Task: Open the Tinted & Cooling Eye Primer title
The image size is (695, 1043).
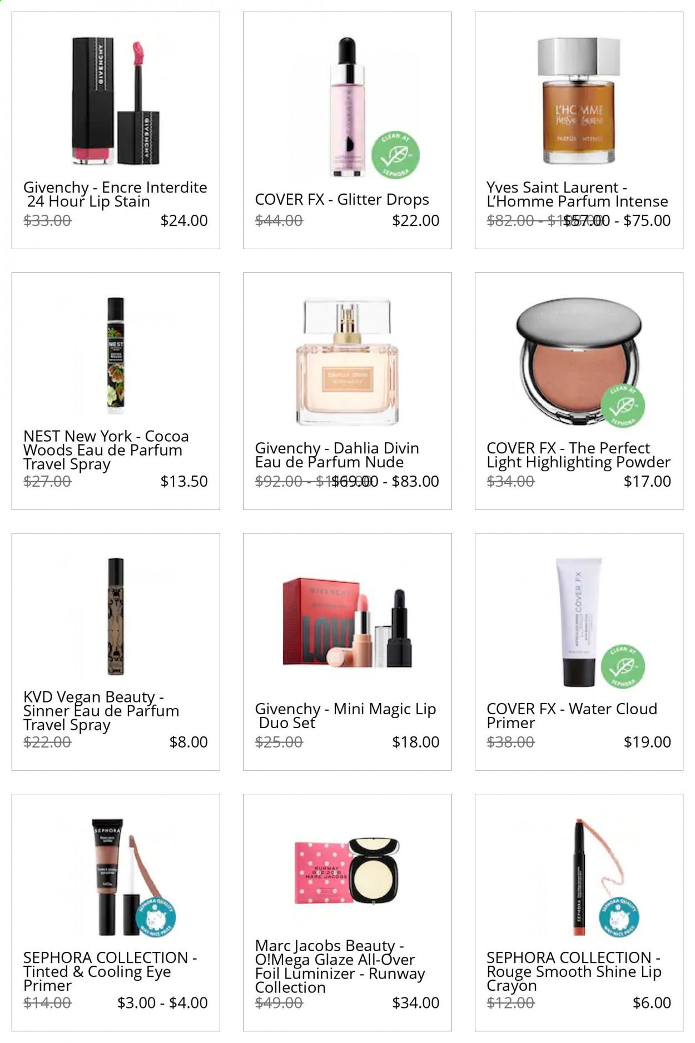Action: coord(110,971)
